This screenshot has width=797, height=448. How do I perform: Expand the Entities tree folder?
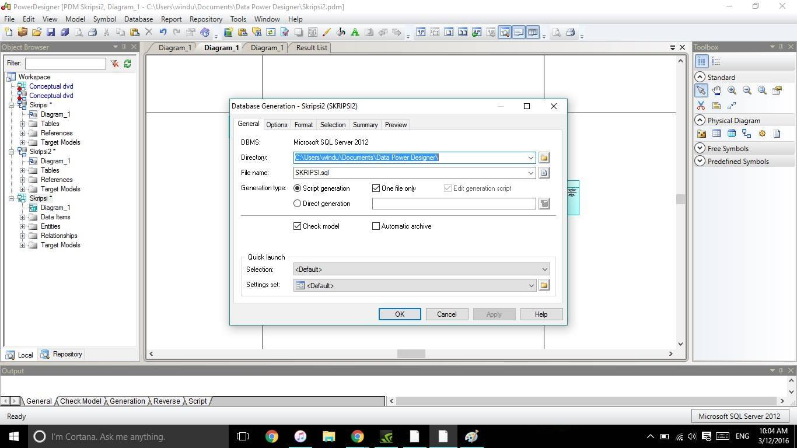click(23, 226)
